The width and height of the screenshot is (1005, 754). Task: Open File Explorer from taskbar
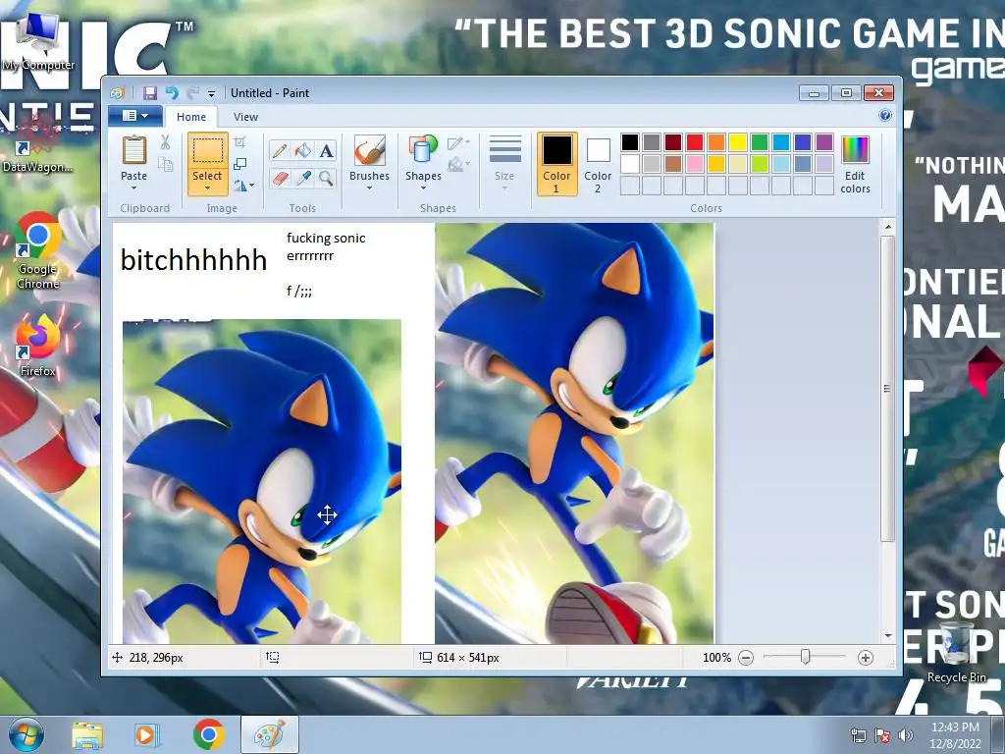(87, 734)
